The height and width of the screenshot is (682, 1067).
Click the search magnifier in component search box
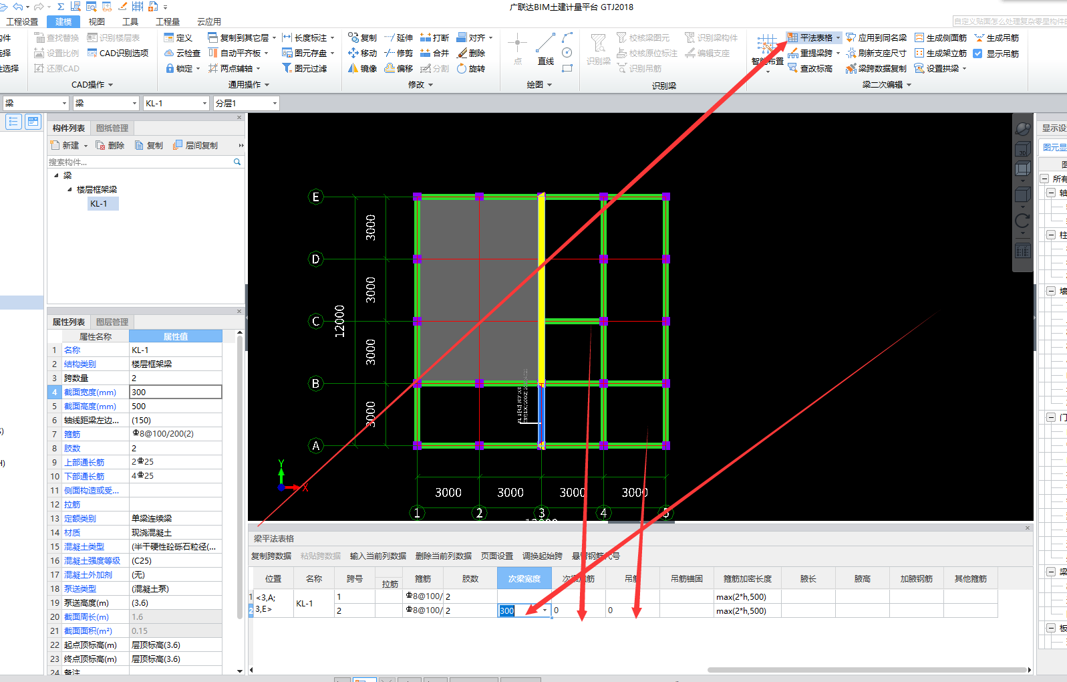pyautogui.click(x=237, y=162)
